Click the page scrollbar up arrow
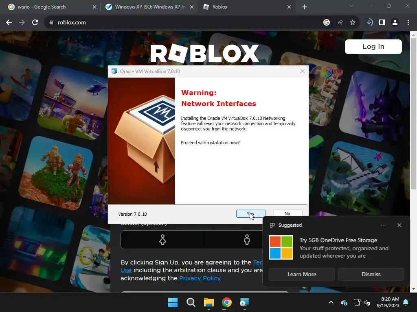Image resolution: width=417 pixels, height=312 pixels. click(x=414, y=35)
